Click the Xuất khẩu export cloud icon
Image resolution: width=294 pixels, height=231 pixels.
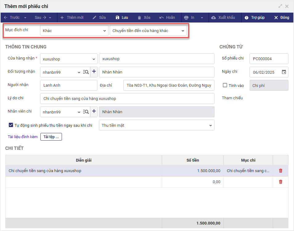point(214,18)
